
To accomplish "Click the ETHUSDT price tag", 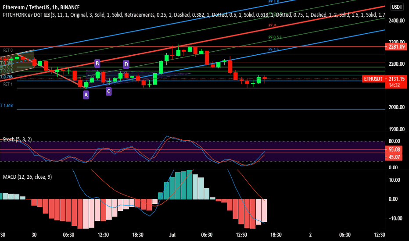I will (373, 79).
